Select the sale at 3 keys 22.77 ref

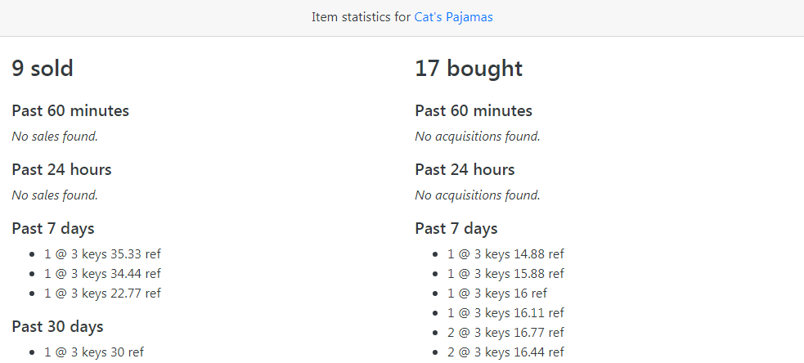click(x=102, y=294)
